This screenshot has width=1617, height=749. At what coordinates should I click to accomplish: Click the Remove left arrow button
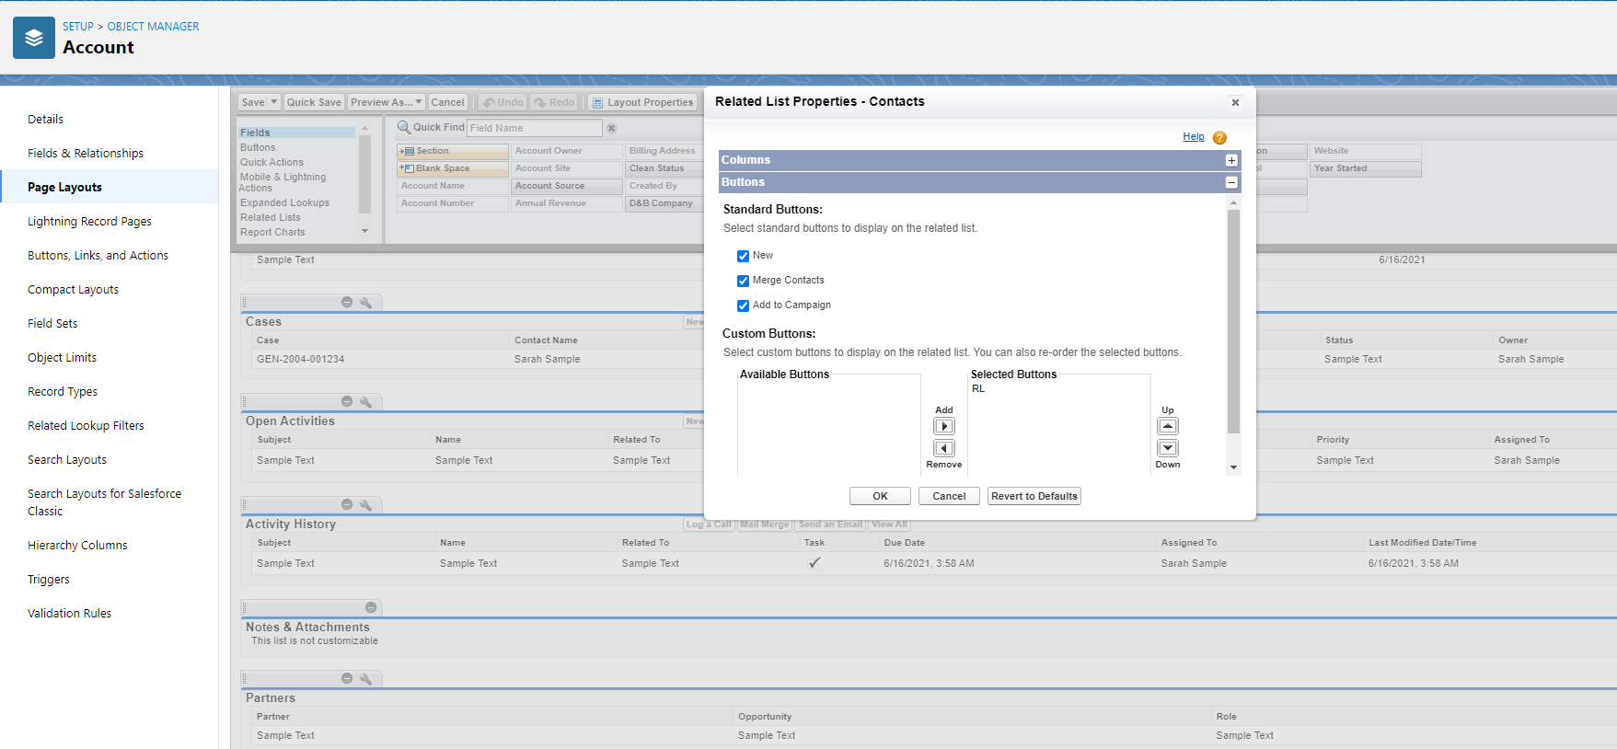click(x=944, y=448)
